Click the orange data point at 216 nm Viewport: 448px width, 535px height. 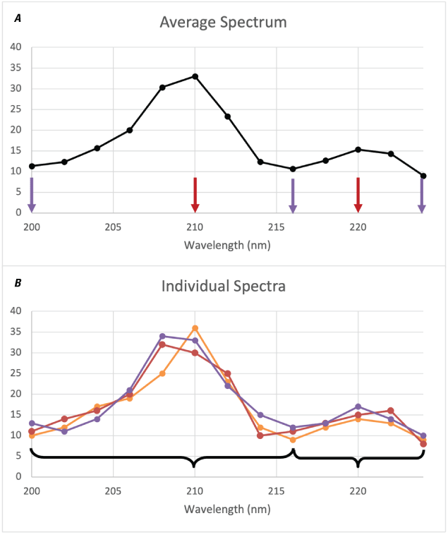click(x=293, y=440)
